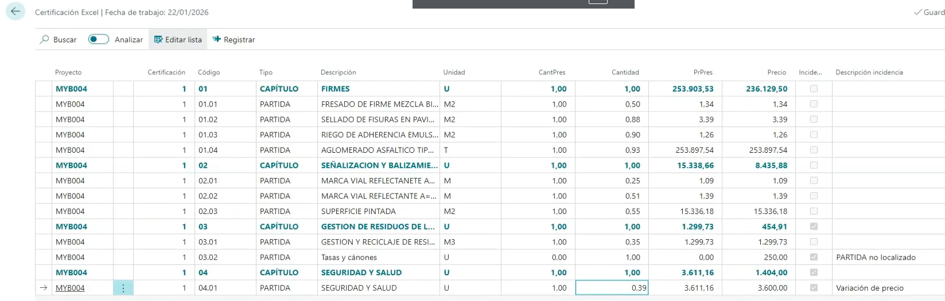This screenshot has height=301, width=945.
Task: Open row options for 04.01
Action: point(123,288)
